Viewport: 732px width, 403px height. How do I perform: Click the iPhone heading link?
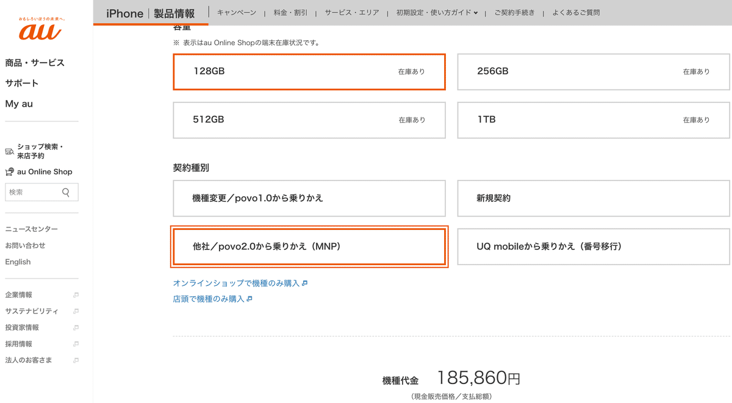click(124, 13)
